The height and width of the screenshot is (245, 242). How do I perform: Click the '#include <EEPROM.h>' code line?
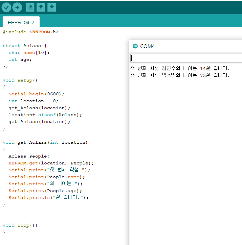[31, 32]
